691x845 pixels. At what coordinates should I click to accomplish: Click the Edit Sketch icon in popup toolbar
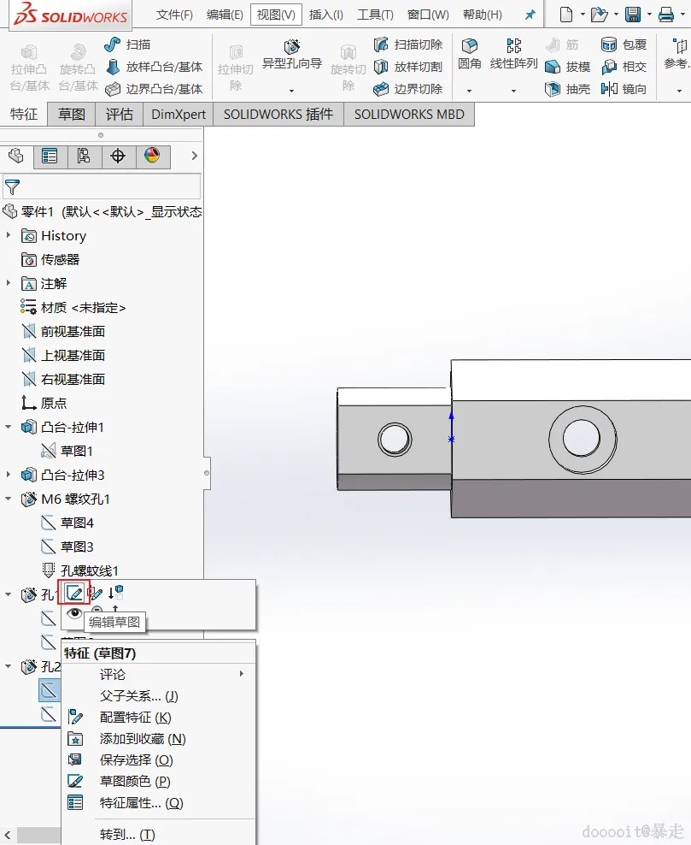[74, 594]
